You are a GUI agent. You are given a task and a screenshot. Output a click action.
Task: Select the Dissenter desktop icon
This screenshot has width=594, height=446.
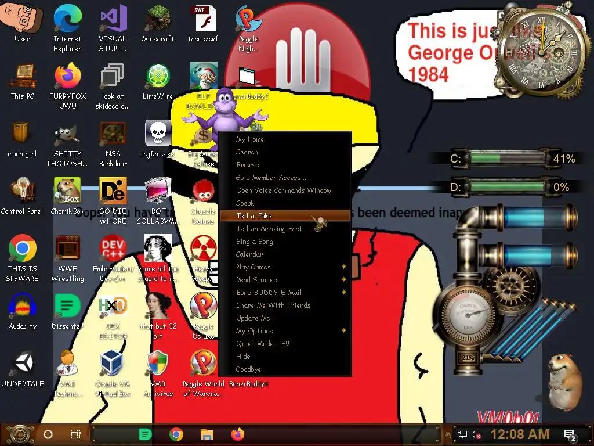tap(67, 312)
